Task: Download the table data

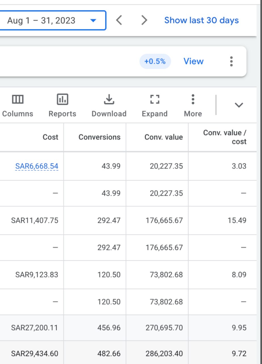Action: 109,106
